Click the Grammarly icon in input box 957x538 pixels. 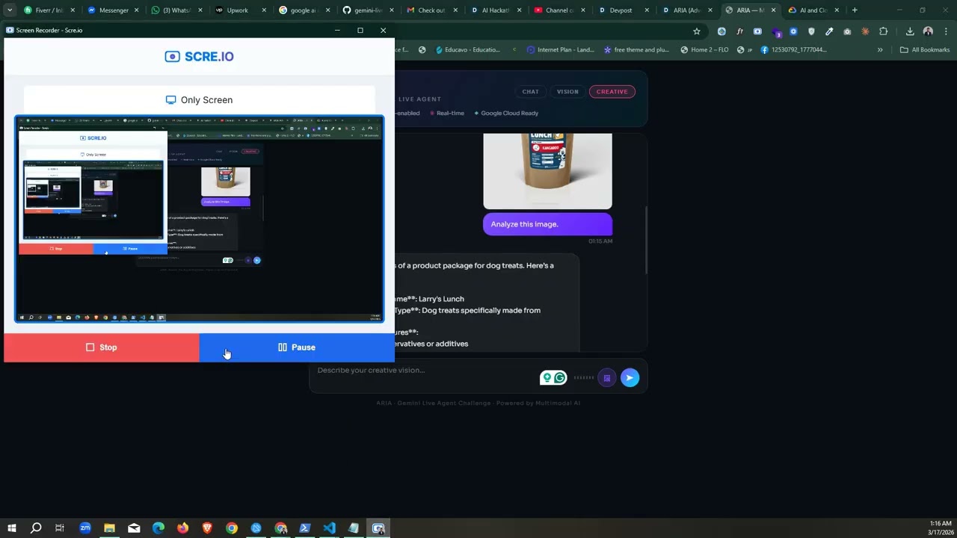[x=560, y=378]
